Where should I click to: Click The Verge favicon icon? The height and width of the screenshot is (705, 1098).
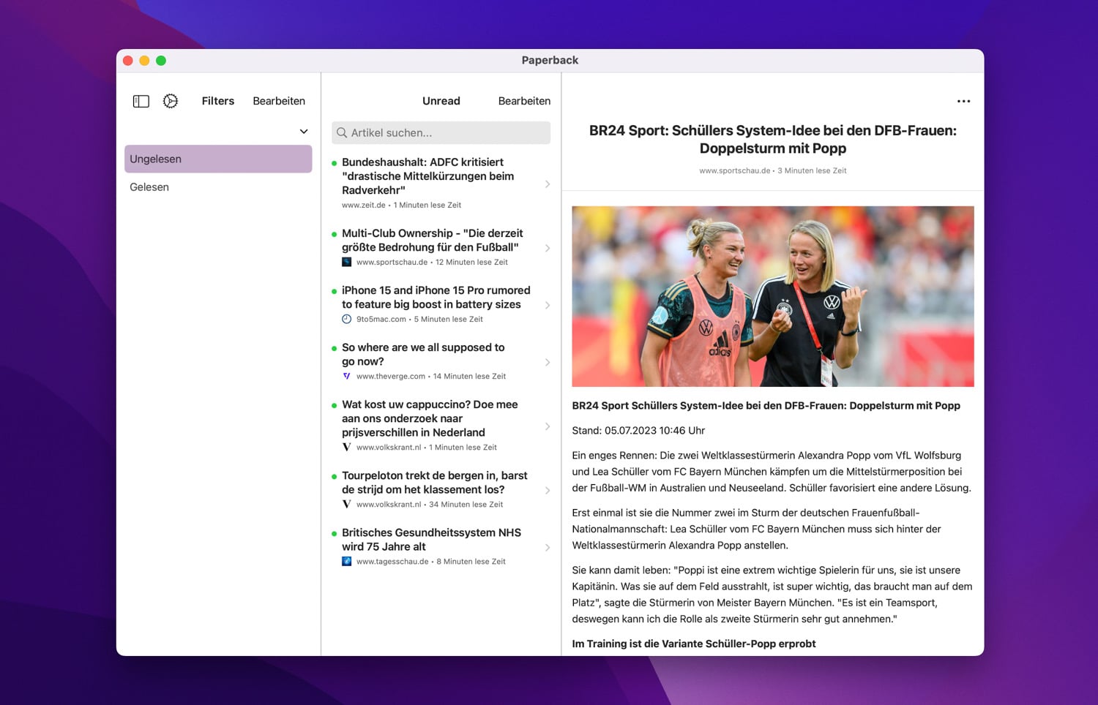coord(347,376)
